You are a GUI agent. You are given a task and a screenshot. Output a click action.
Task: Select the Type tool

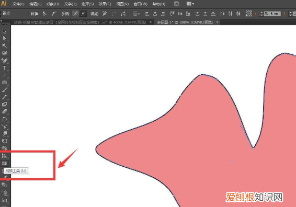coord(4,68)
